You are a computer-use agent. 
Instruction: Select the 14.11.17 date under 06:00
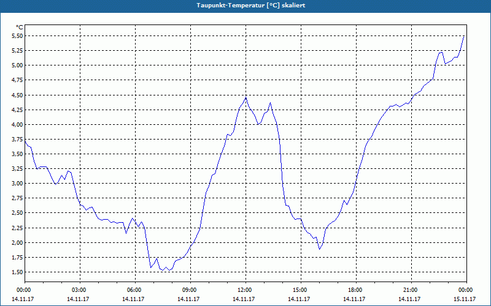pyautogui.click(x=133, y=299)
